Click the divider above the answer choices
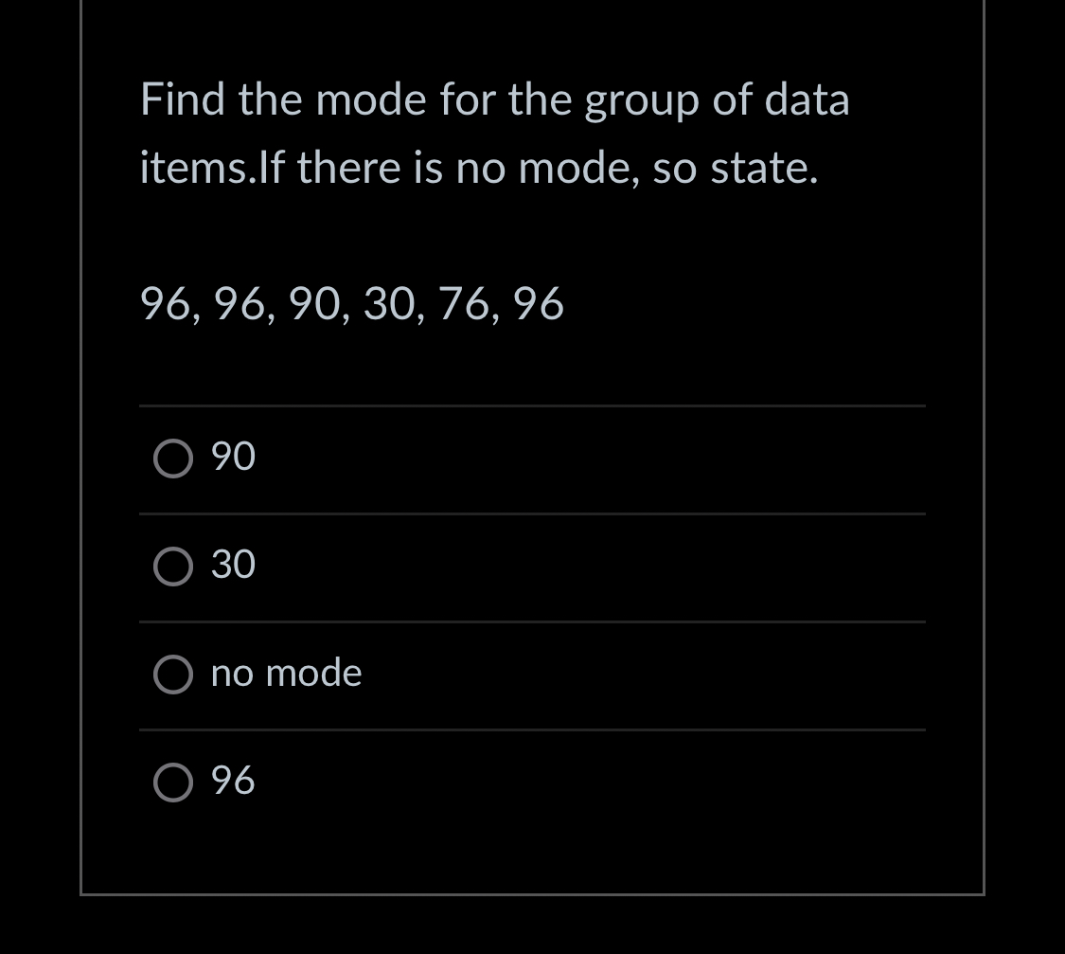The height and width of the screenshot is (954, 1065). point(532,405)
